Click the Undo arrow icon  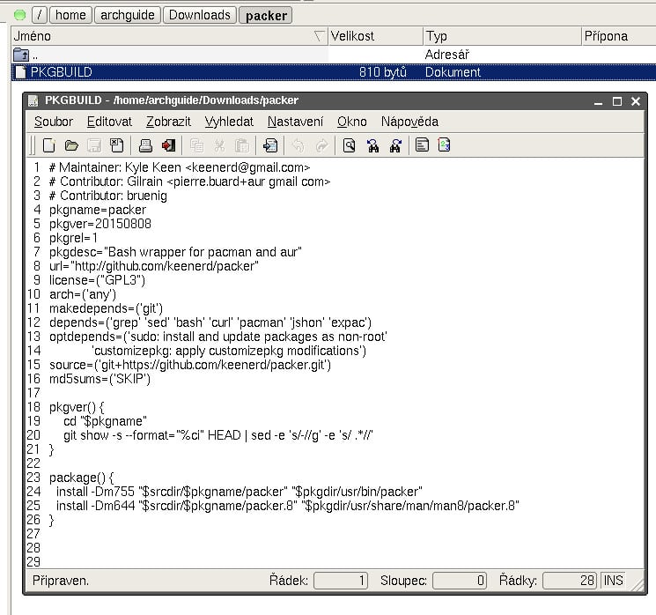(x=298, y=145)
